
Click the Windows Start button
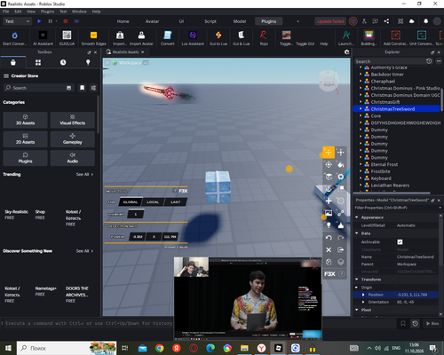[8, 348]
